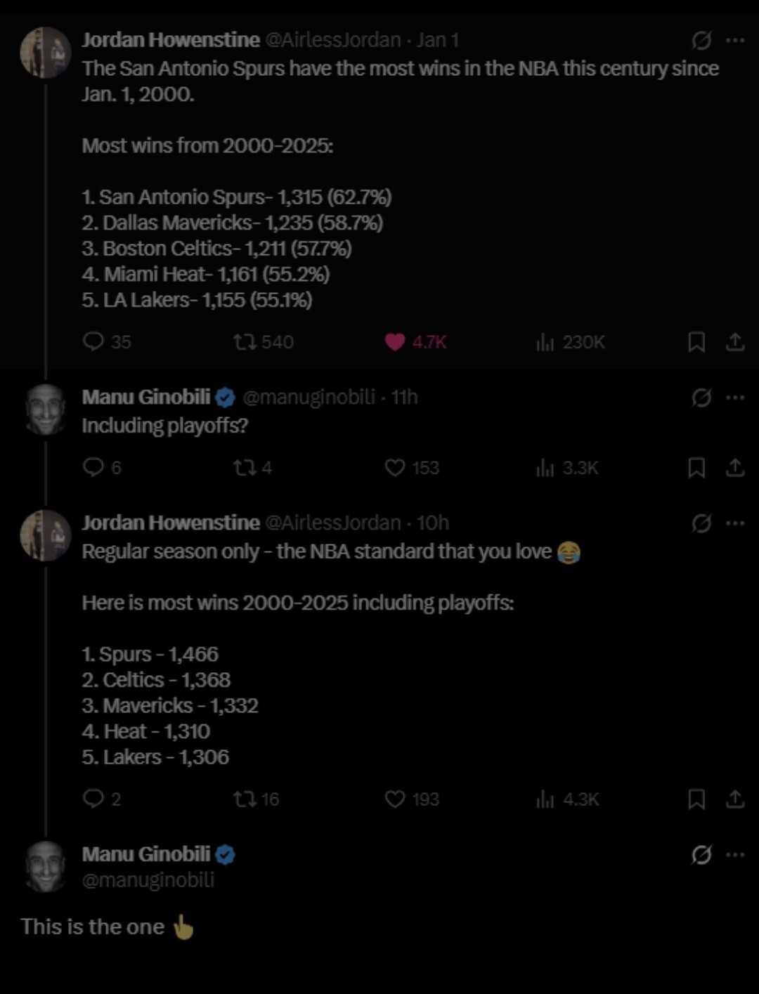
Task: Bookmark the first Jordan Howenstine tweet
Action: click(696, 342)
